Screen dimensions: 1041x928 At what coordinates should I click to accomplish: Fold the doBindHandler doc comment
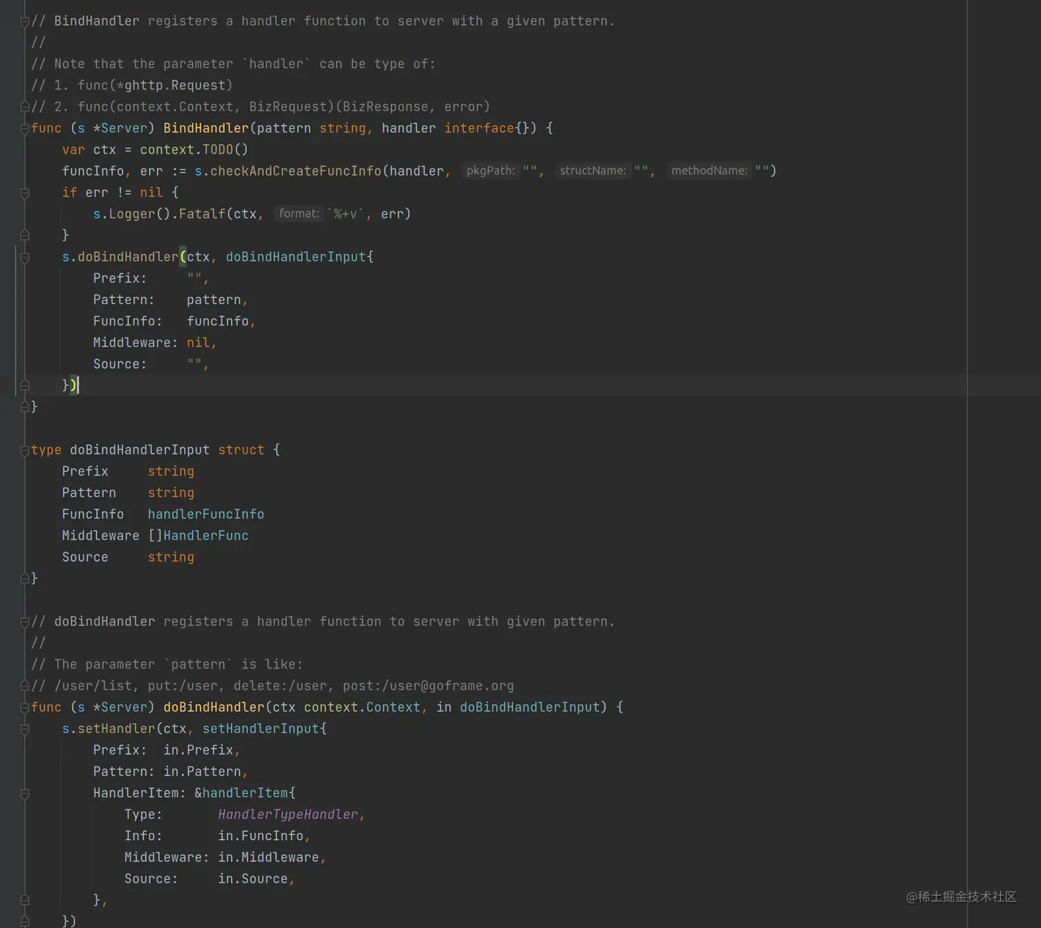click(25, 622)
